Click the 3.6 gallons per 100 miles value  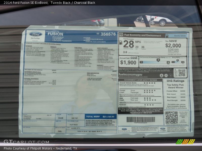click(x=125, y=52)
